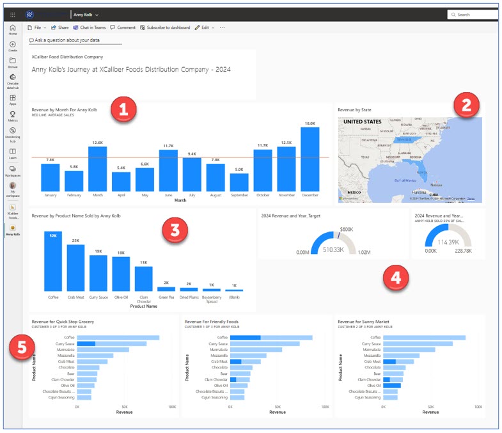Open the more options ellipsis menu

coord(222,28)
